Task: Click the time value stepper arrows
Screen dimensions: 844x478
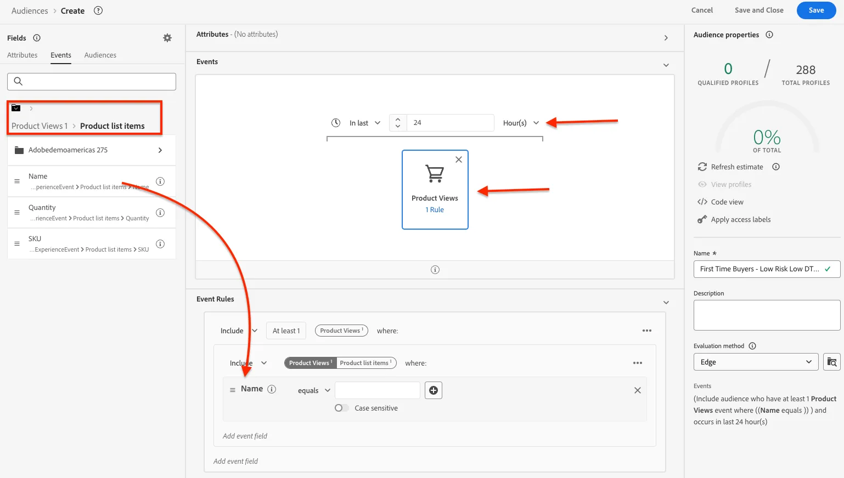Action: click(x=398, y=123)
